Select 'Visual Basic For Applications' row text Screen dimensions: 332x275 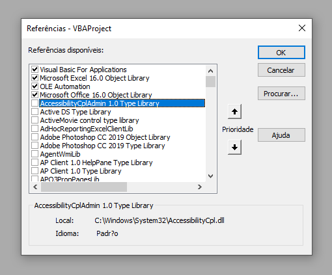click(83, 70)
